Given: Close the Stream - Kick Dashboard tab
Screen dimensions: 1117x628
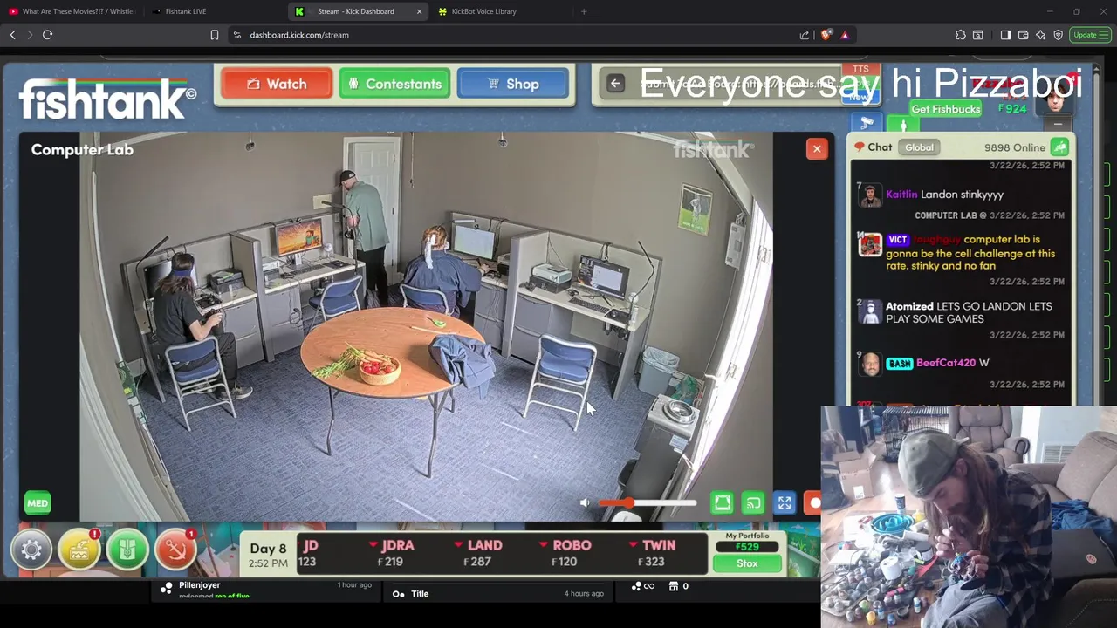Looking at the screenshot, I should [419, 11].
